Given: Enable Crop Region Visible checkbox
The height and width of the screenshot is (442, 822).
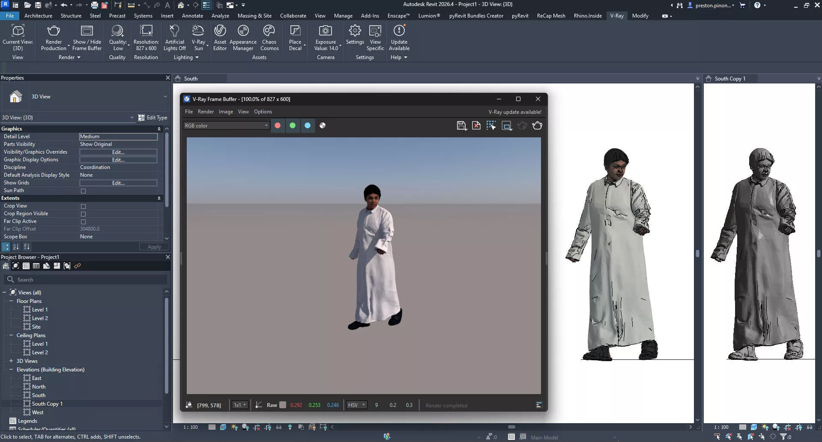Looking at the screenshot, I should pos(83,214).
